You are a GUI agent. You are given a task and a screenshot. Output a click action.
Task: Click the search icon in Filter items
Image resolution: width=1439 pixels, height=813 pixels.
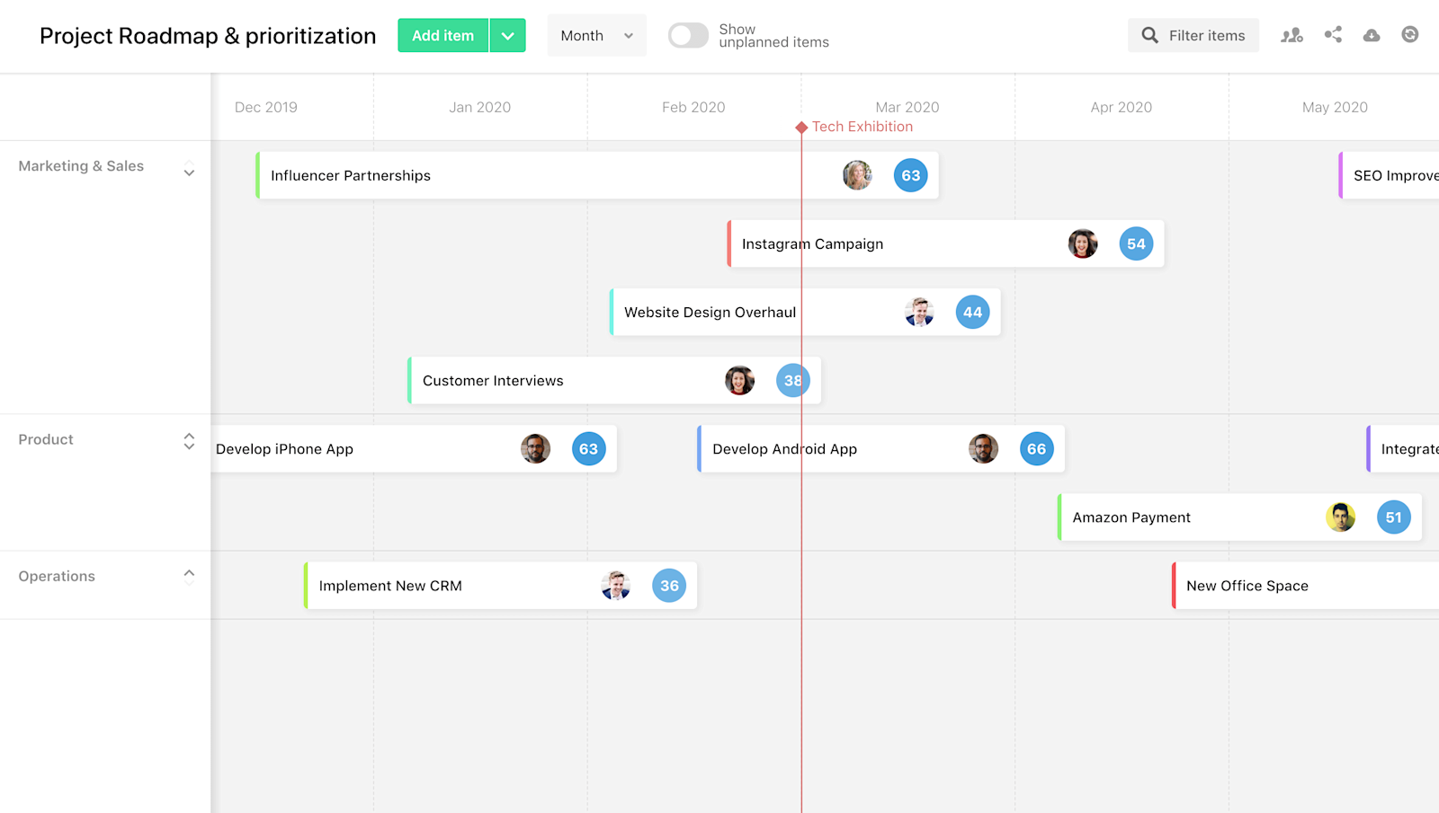click(x=1149, y=35)
